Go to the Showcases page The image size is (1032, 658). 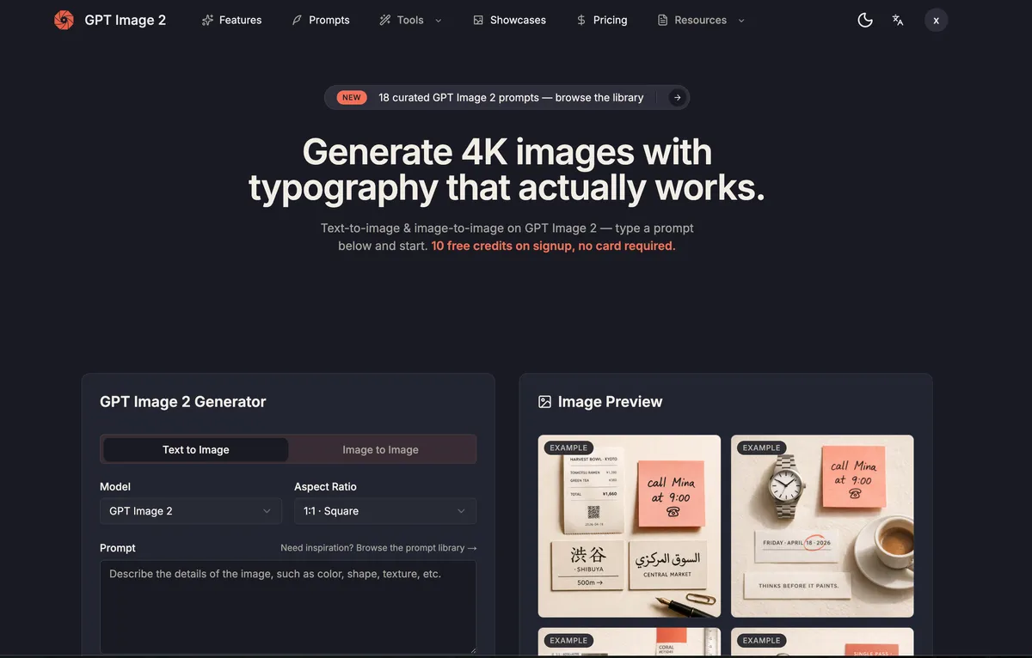(509, 20)
